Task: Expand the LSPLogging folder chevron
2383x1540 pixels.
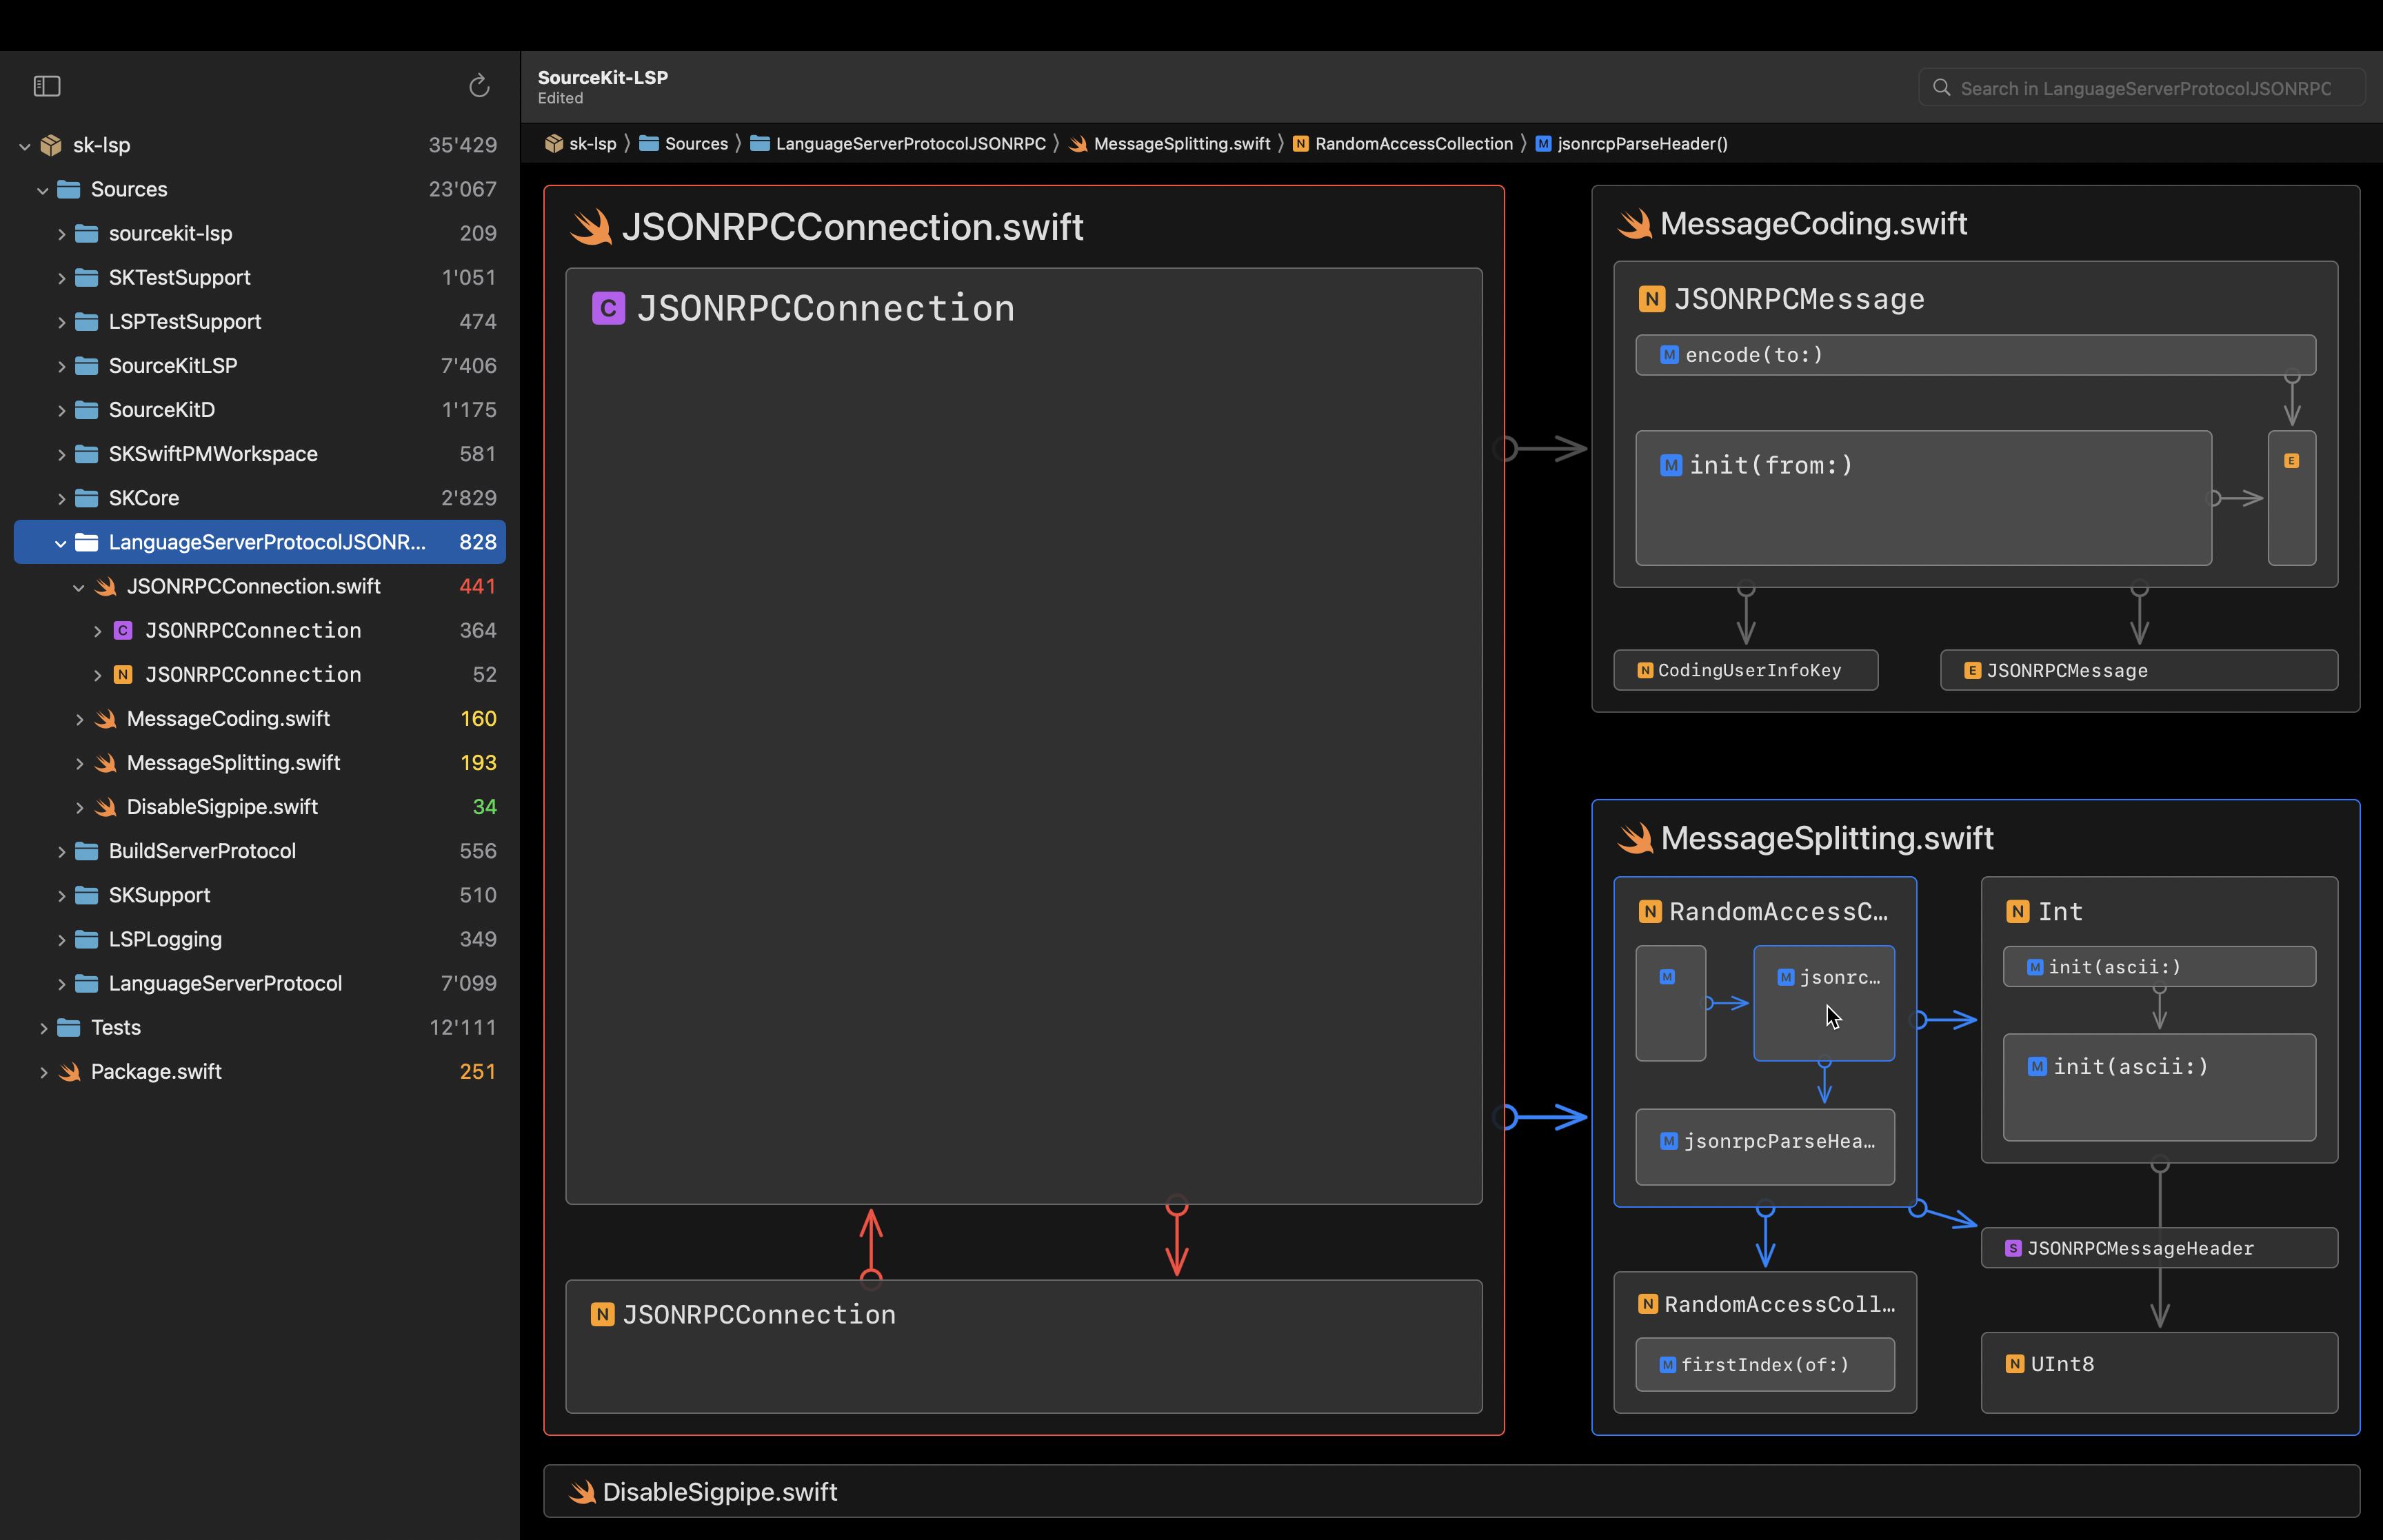Action: click(x=61, y=940)
